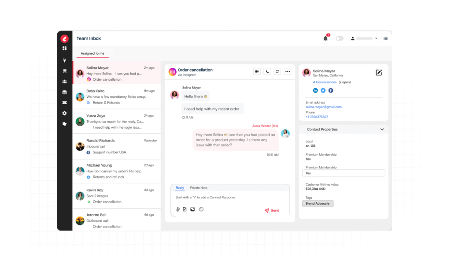The image size is (451, 254).
Task: Open the 4 Conversations link
Action: [x=325, y=82]
